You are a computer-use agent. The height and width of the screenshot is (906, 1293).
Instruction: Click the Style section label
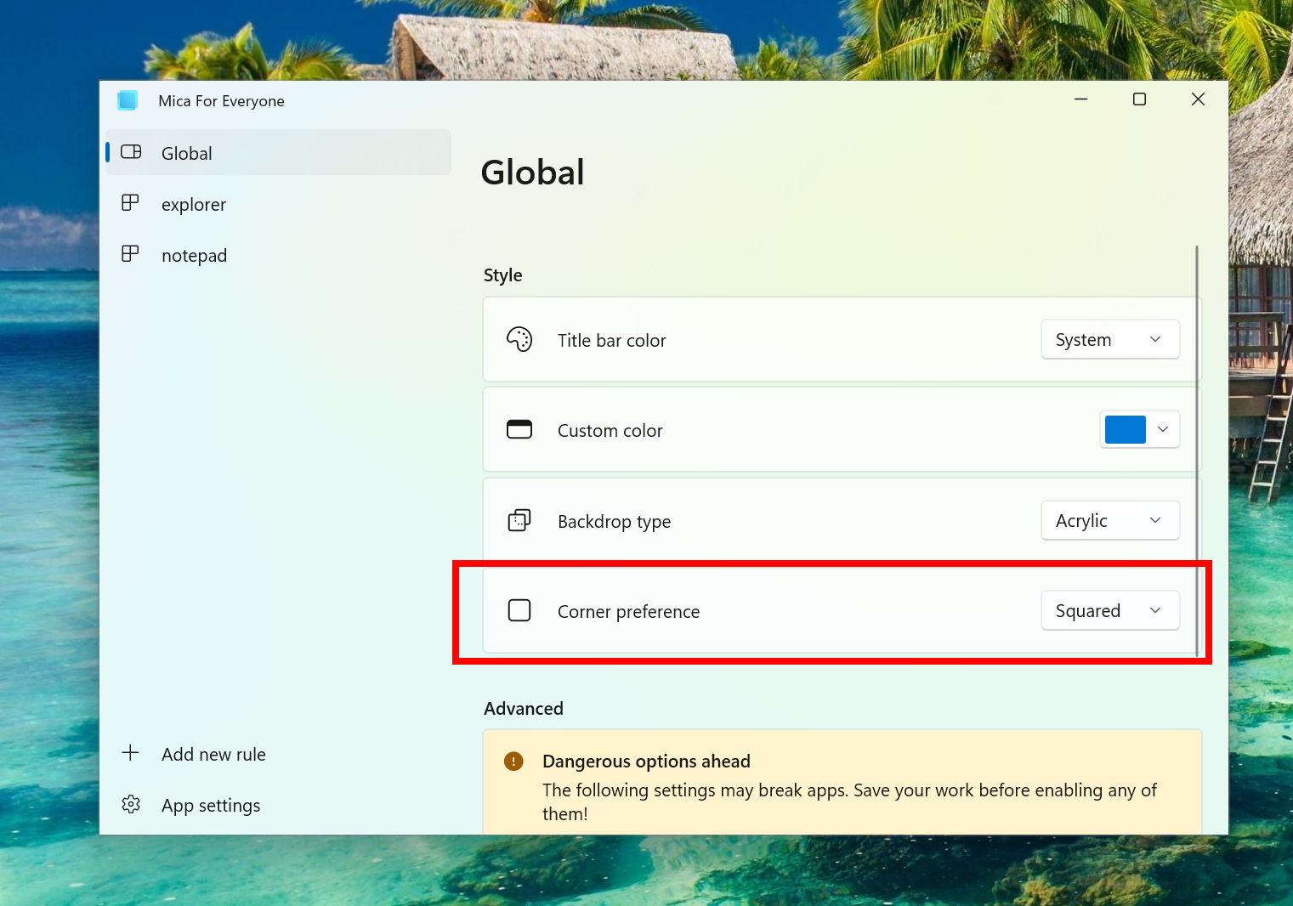(x=503, y=275)
